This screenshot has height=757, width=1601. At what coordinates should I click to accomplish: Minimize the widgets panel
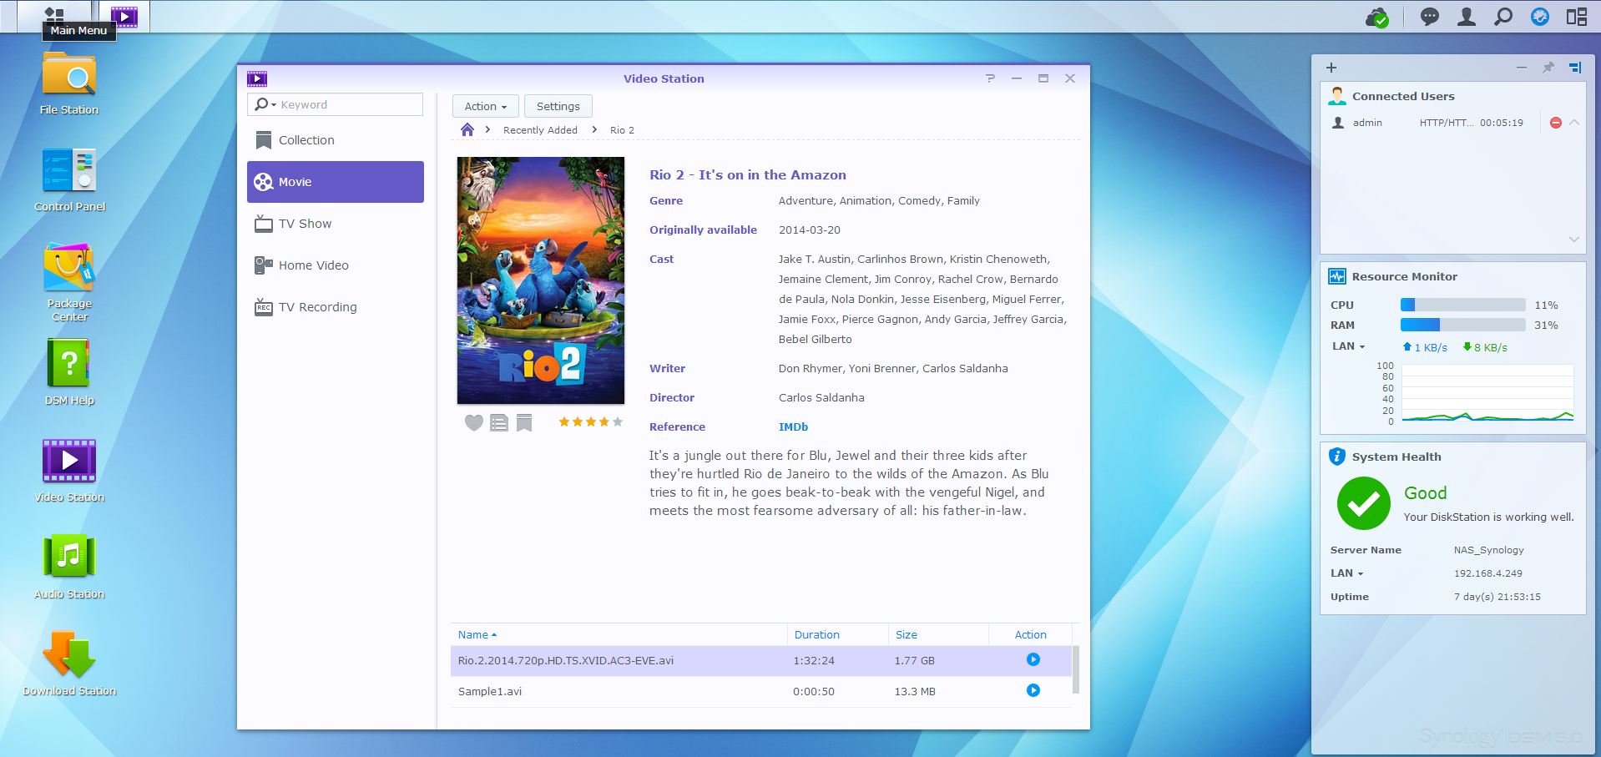[x=1522, y=68]
